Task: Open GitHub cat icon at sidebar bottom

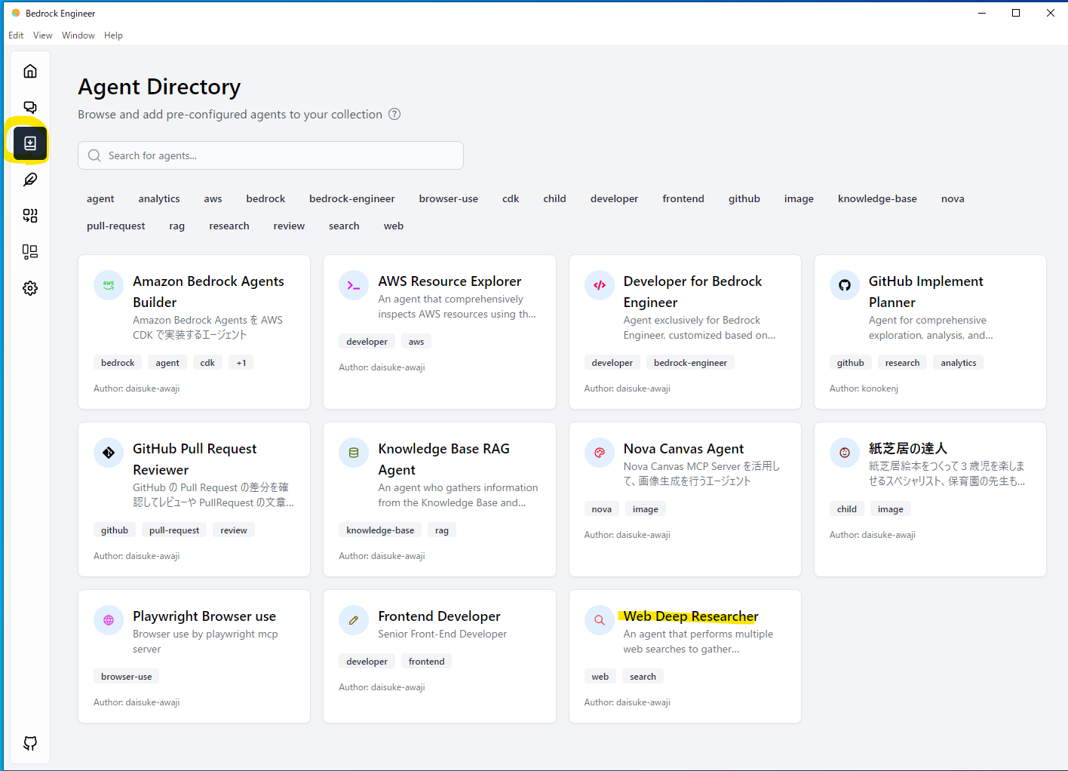Action: (30, 744)
